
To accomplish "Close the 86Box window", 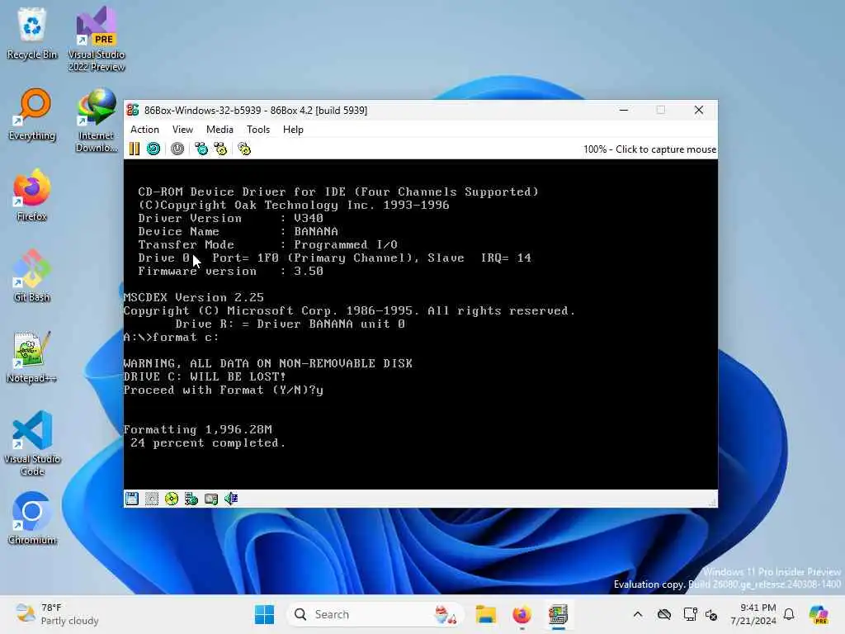I will tap(699, 110).
